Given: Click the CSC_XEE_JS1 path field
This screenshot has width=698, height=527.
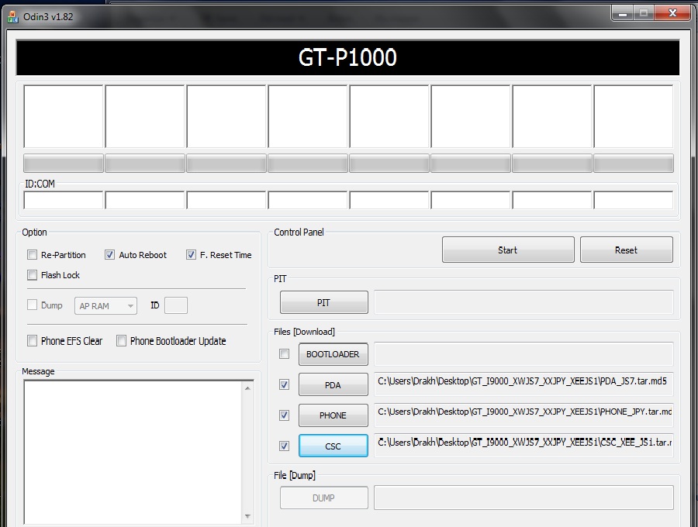Looking at the screenshot, I should coord(523,445).
